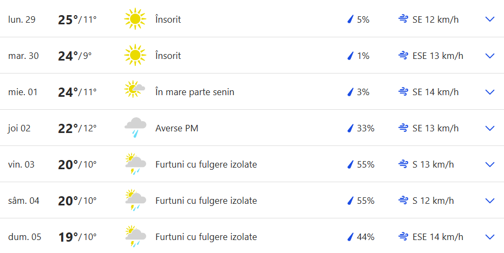The width and height of the screenshot is (504, 253).
Task: Click the thunderstorm icon for vin. 03
Action: point(135,164)
